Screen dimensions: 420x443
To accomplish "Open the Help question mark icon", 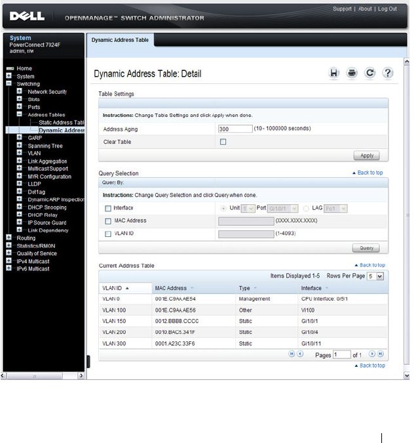I will (388, 73).
